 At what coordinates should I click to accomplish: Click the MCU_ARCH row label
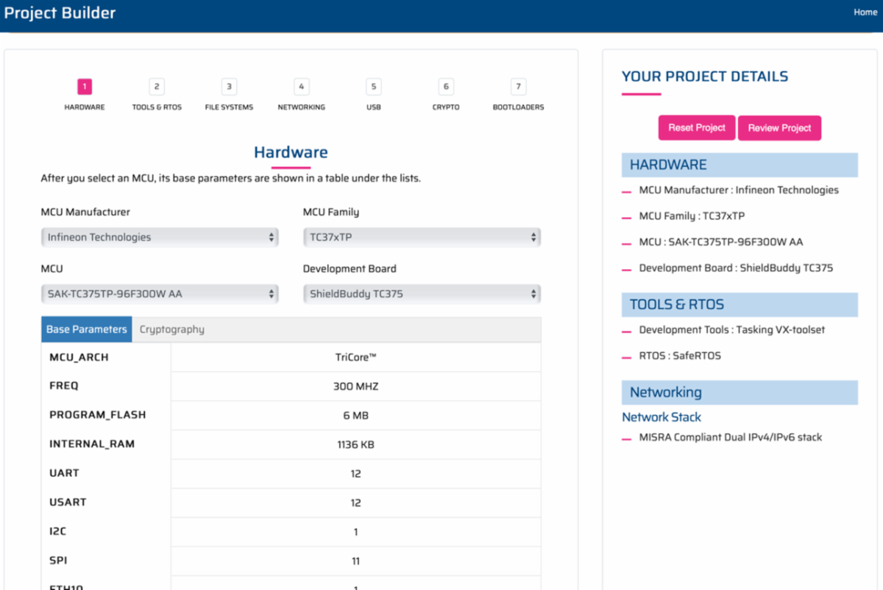(x=79, y=358)
